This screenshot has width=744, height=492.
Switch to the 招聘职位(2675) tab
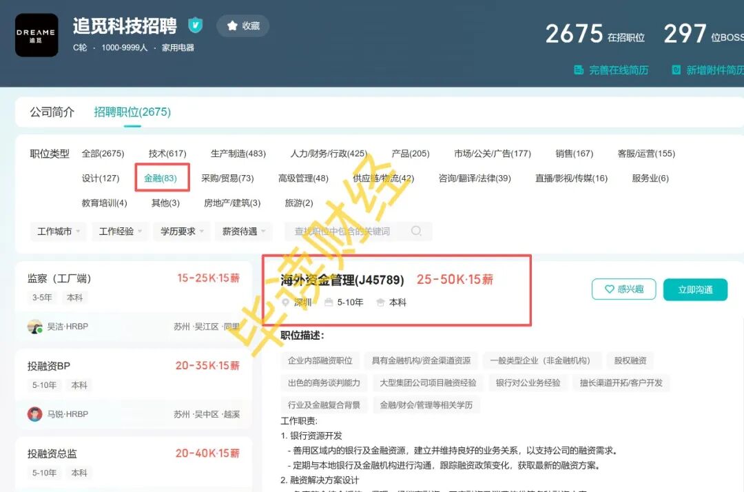[x=132, y=112]
